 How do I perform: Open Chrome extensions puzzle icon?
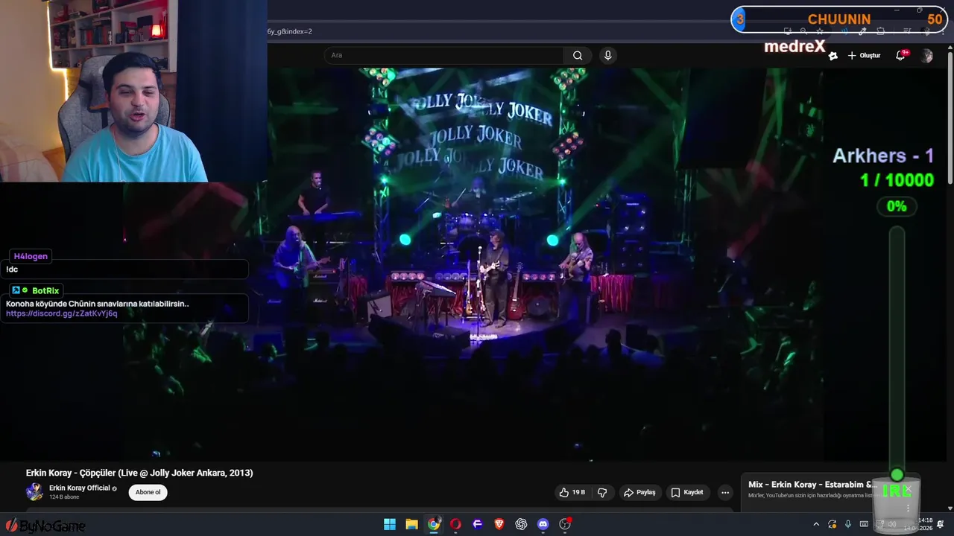880,31
